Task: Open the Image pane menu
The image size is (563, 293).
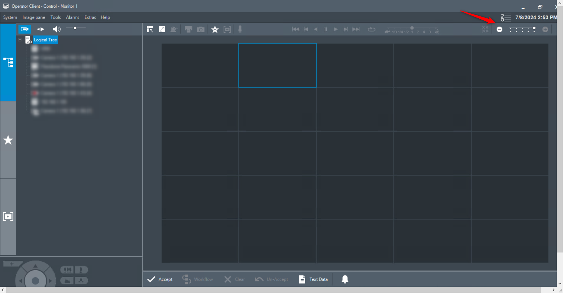Action: [34, 17]
